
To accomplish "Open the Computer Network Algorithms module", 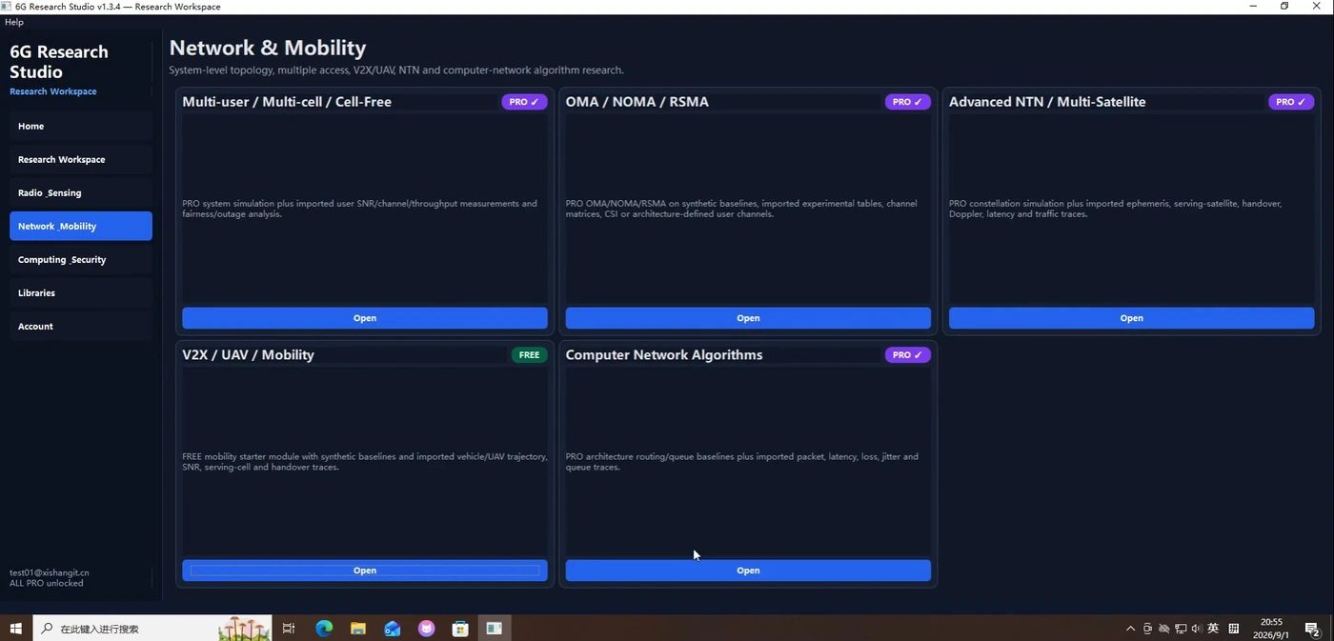I will click(x=748, y=571).
